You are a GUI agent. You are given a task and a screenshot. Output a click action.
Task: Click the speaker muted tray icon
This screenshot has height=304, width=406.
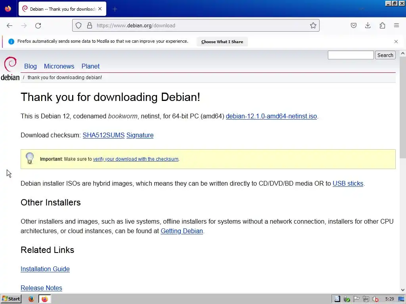(x=375, y=299)
